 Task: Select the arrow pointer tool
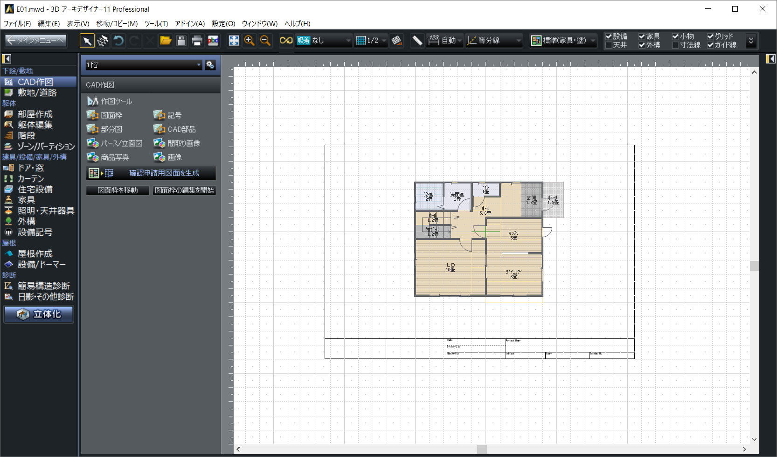tap(87, 41)
